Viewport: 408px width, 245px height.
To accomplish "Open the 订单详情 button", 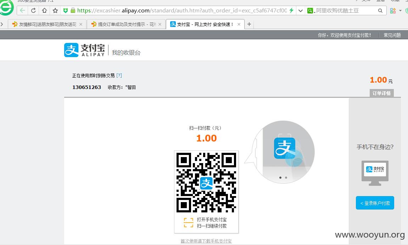I will pyautogui.click(x=381, y=93).
